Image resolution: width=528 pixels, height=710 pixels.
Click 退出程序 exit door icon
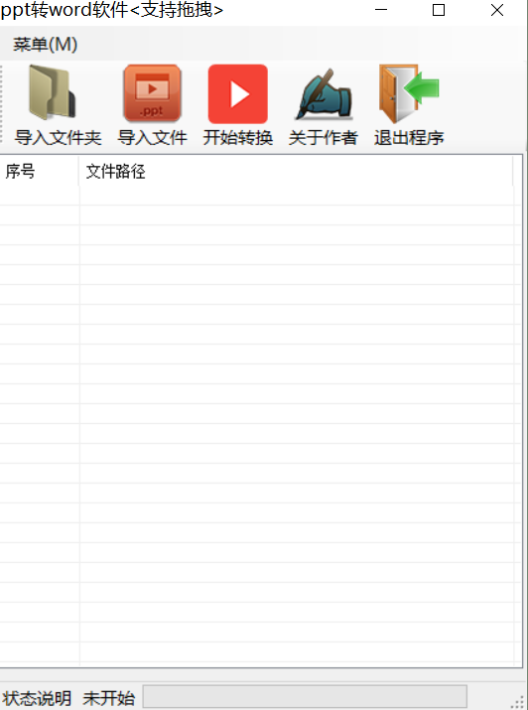click(x=409, y=93)
